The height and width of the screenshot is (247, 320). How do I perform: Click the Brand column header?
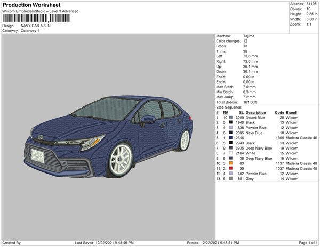(x=291, y=113)
